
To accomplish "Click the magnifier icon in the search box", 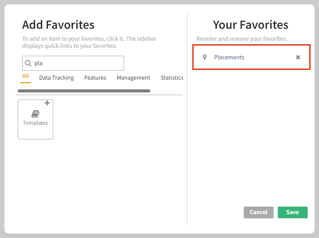I will click(28, 63).
